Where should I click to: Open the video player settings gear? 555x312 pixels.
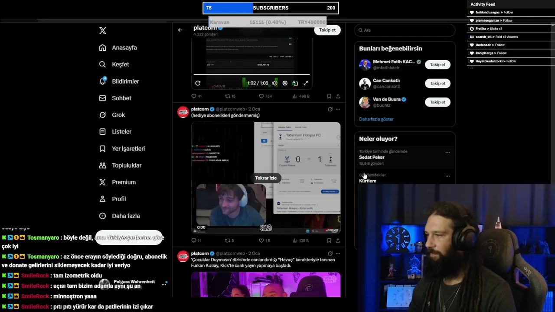(x=285, y=83)
